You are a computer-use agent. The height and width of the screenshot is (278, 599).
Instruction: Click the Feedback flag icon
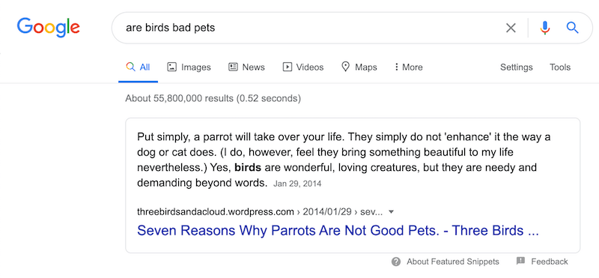[520, 262]
